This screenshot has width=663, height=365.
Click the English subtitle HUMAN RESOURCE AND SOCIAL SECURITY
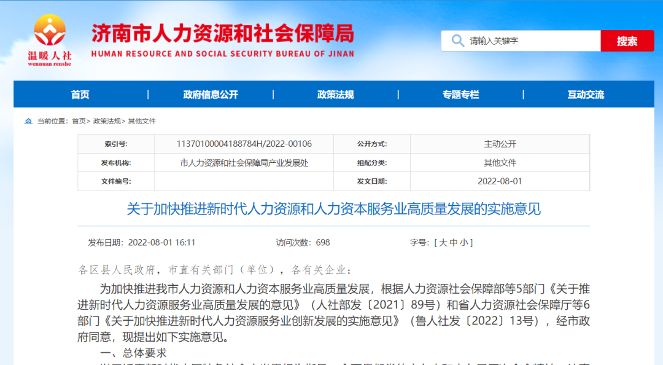pyautogui.click(x=223, y=54)
